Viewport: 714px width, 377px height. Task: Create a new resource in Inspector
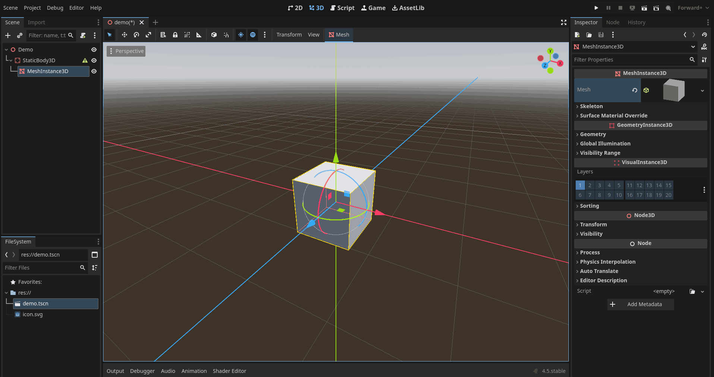pyautogui.click(x=577, y=35)
